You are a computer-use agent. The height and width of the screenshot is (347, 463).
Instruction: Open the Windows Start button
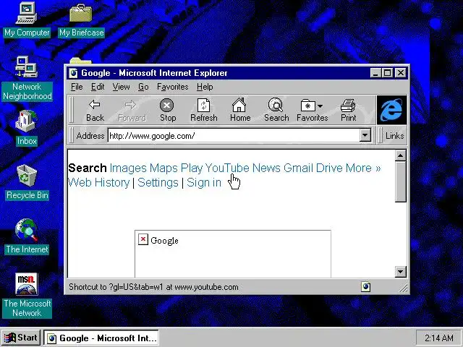(x=21, y=338)
